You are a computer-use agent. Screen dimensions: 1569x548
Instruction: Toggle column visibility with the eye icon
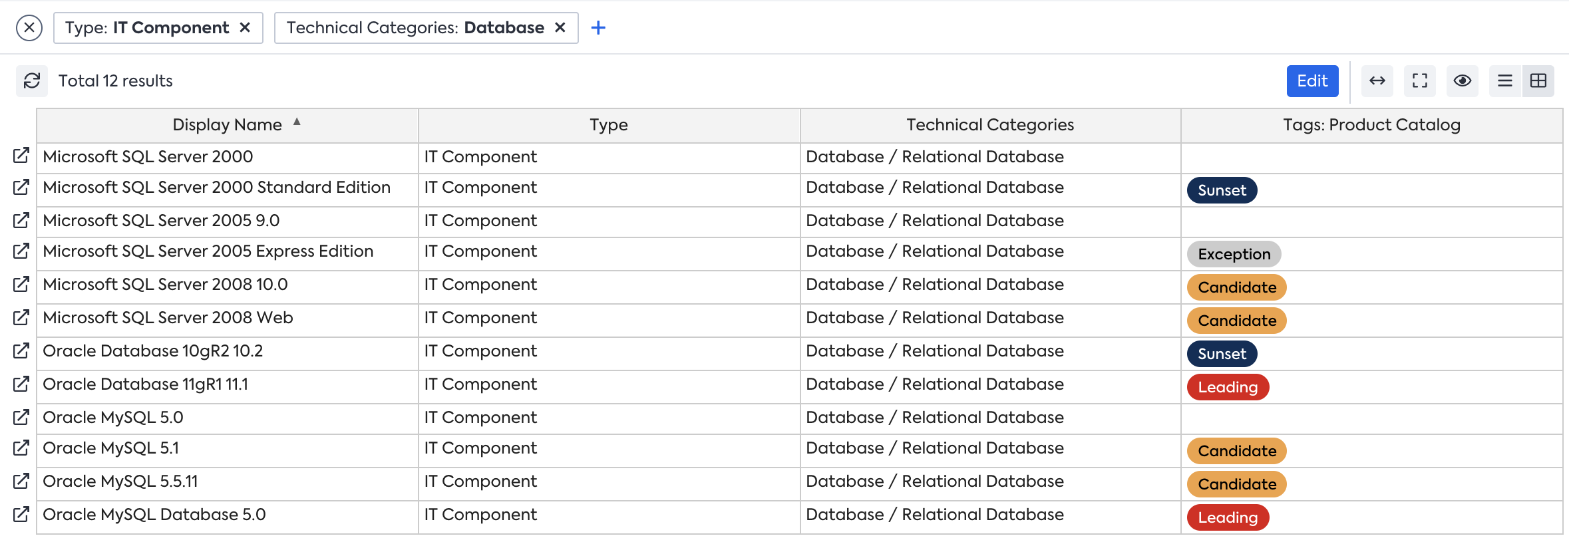(1463, 81)
